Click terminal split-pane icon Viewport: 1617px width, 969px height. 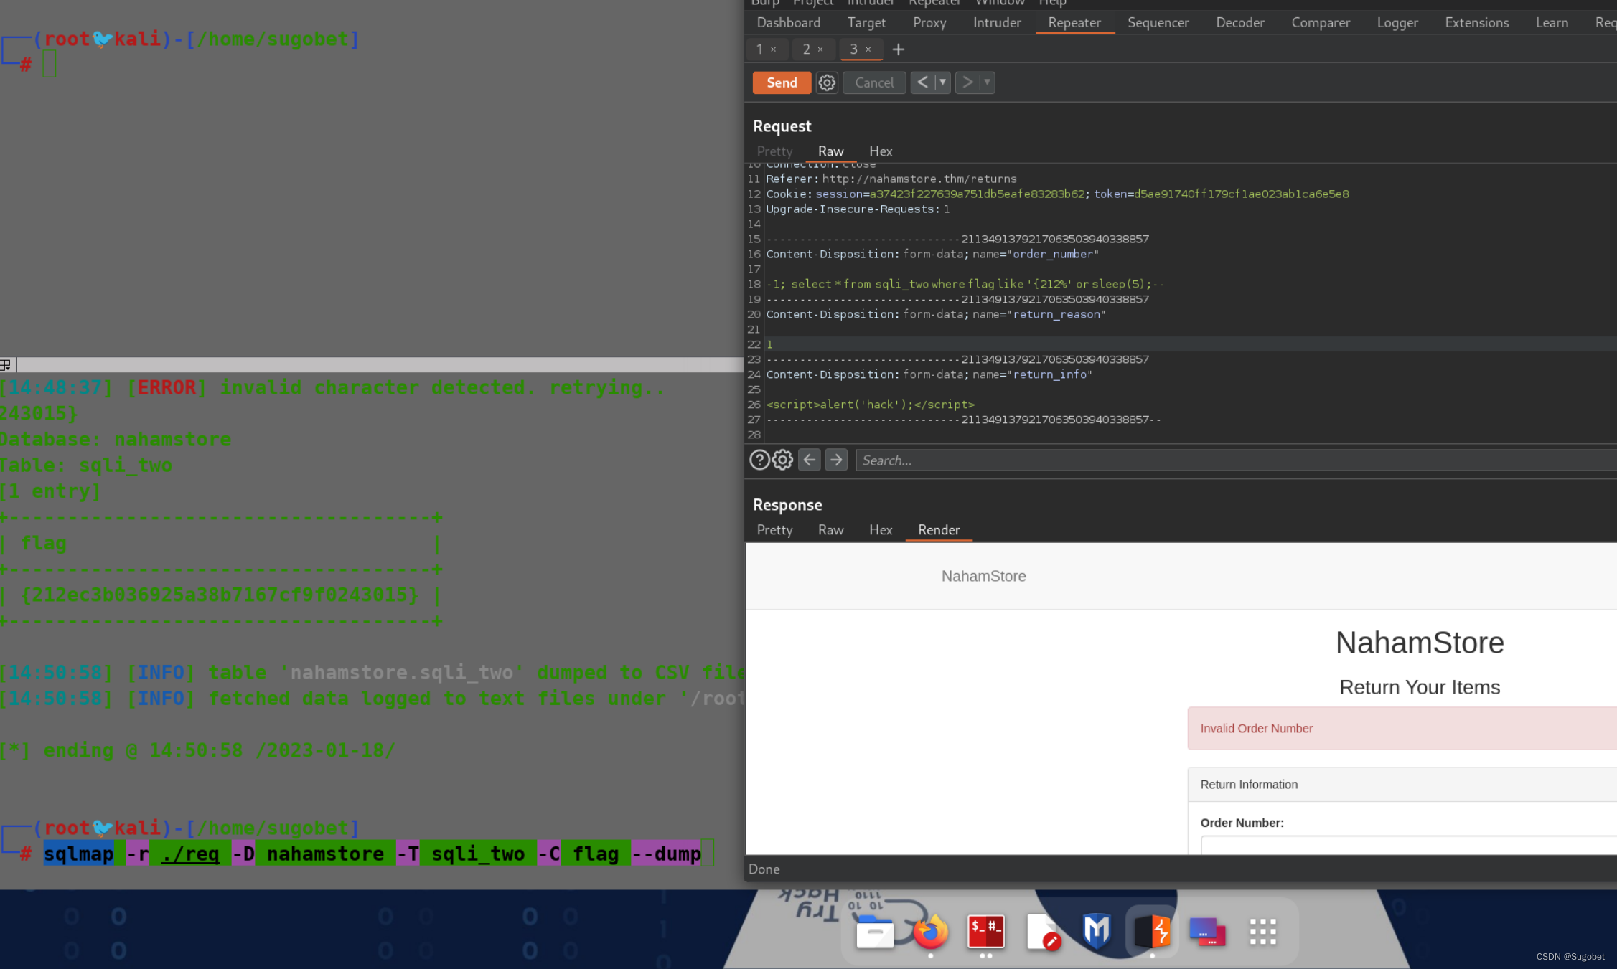click(6, 364)
